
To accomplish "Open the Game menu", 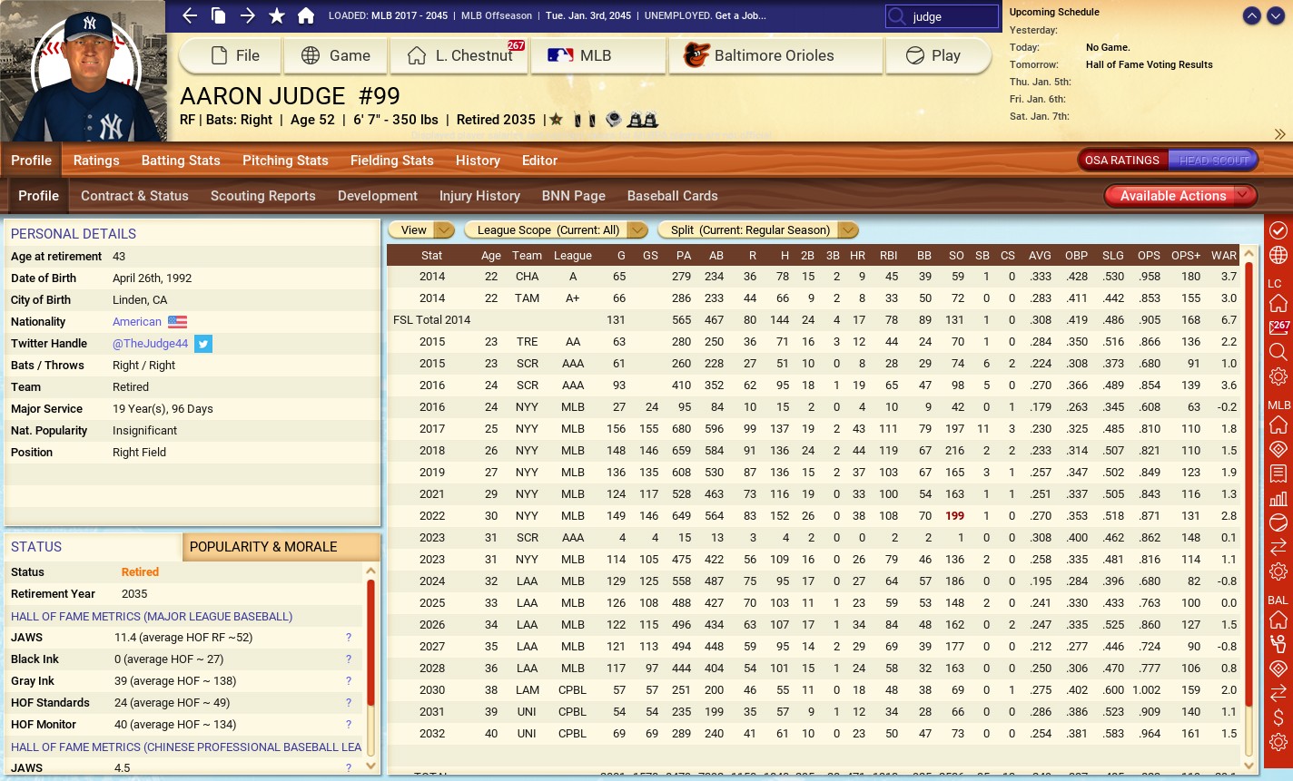I will pos(335,55).
